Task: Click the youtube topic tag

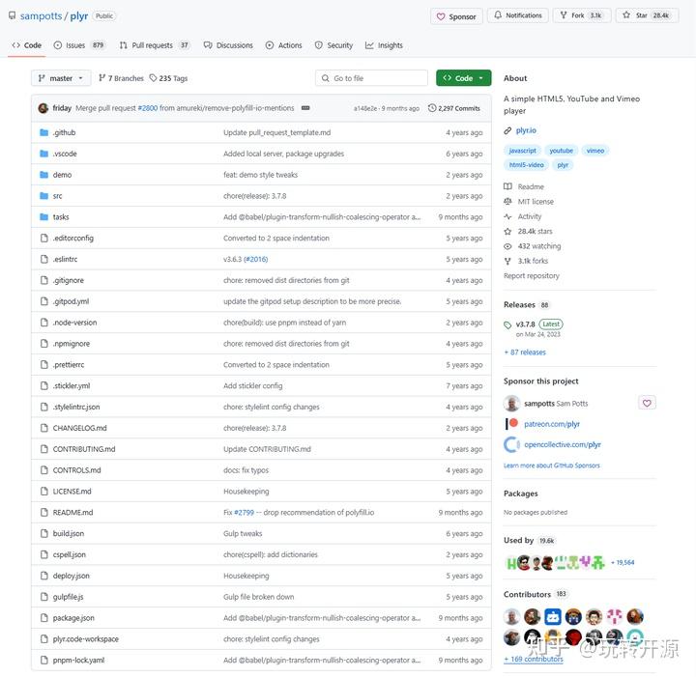Action: click(561, 151)
